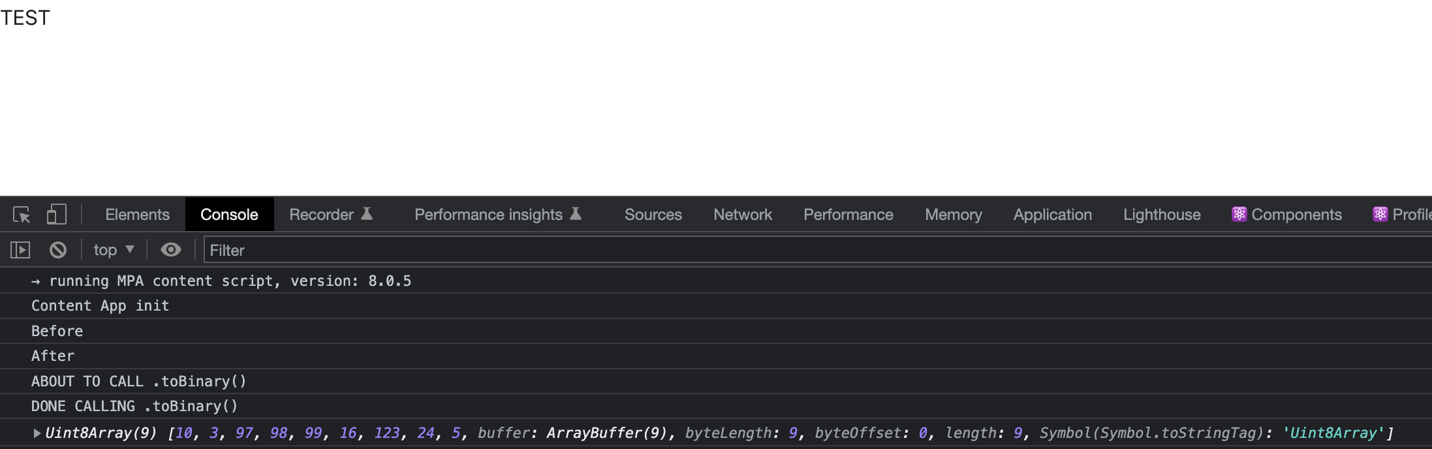Click the React Components atom icon

click(1239, 214)
